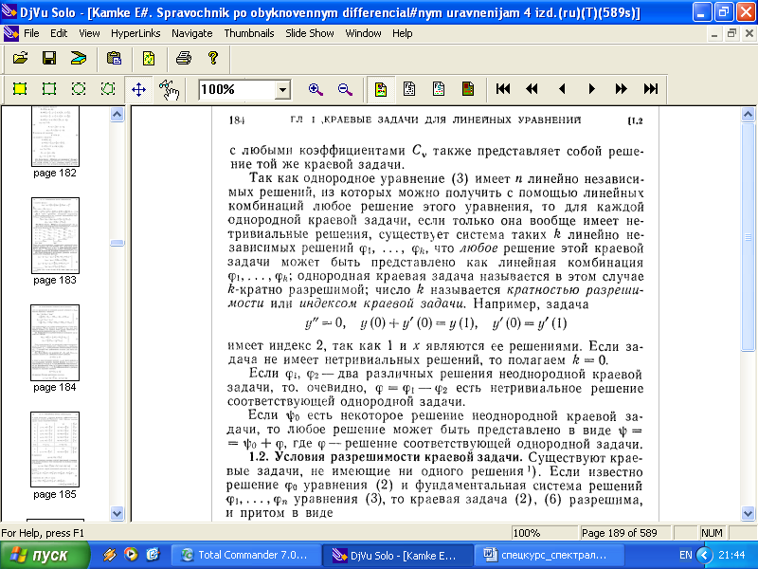Switch to Total Commander taskbar button
758x569 pixels.
[245, 555]
